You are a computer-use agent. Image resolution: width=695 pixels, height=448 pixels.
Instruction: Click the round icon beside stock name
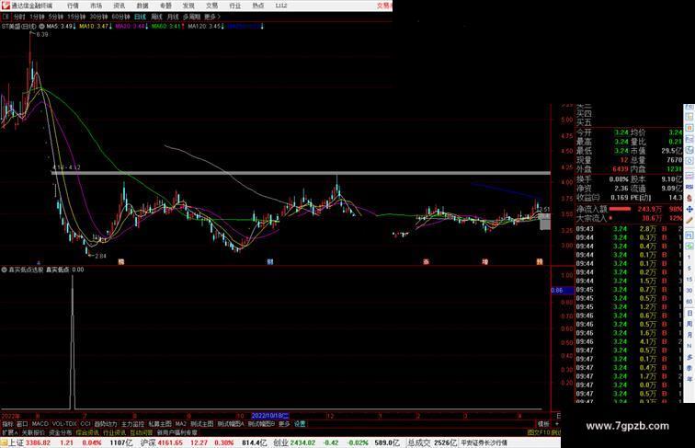pyautogui.click(x=41, y=27)
